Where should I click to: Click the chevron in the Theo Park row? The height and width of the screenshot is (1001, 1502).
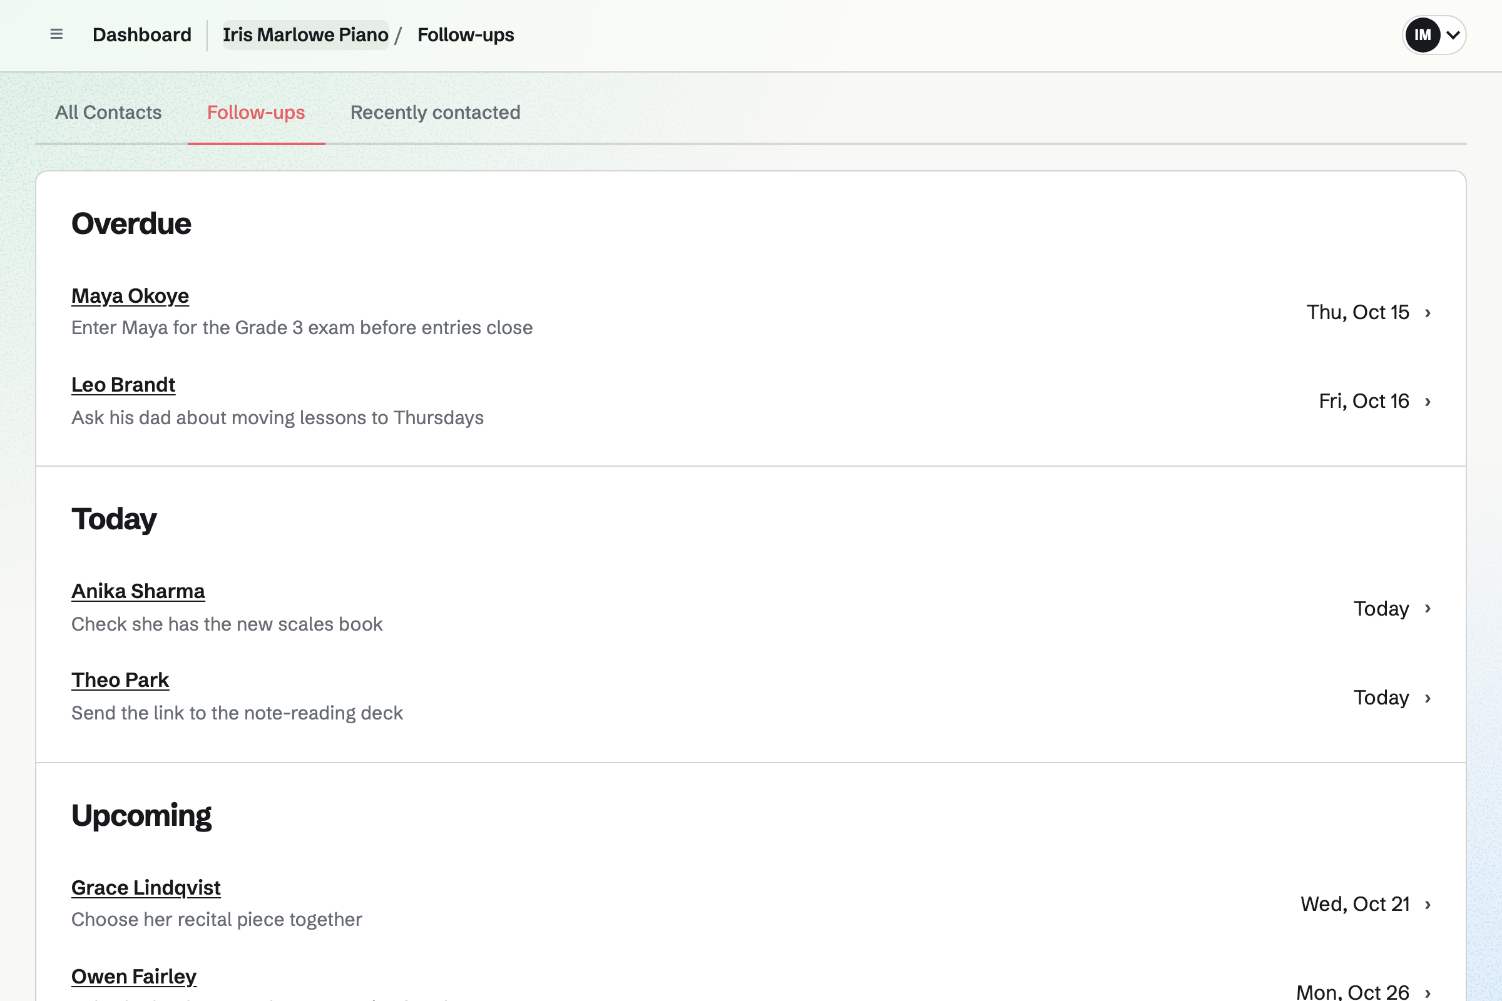pyautogui.click(x=1428, y=698)
